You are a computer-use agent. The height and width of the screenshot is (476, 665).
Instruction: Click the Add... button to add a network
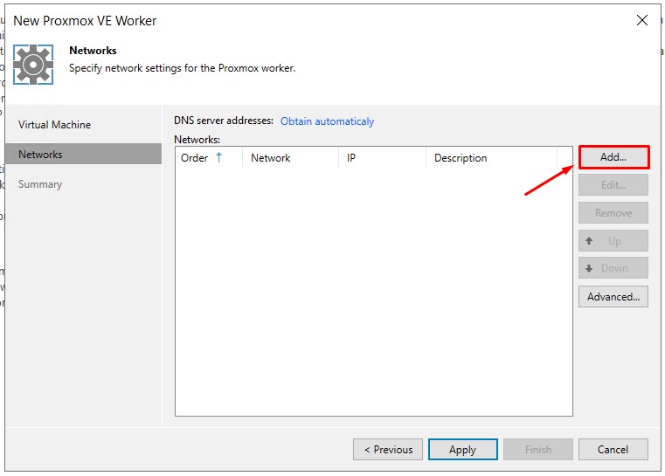pyautogui.click(x=613, y=157)
